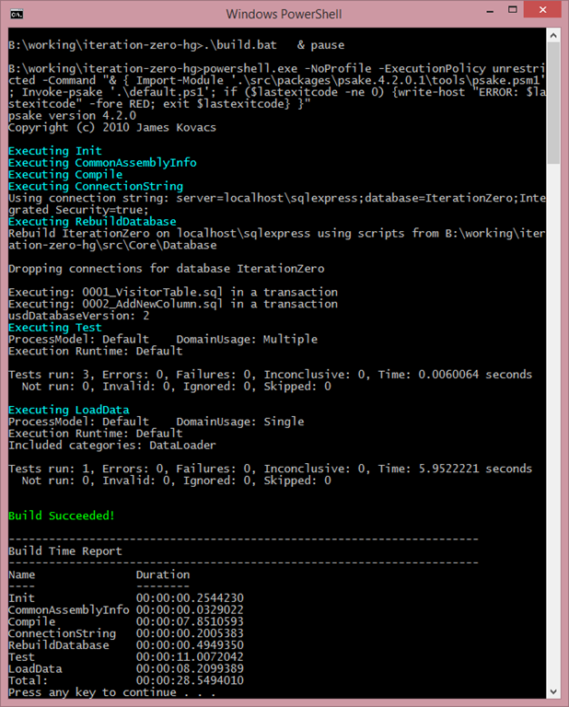569x707 pixels.
Task: Click the 'Time: 5.9522221 seconds' value
Action: [456, 469]
